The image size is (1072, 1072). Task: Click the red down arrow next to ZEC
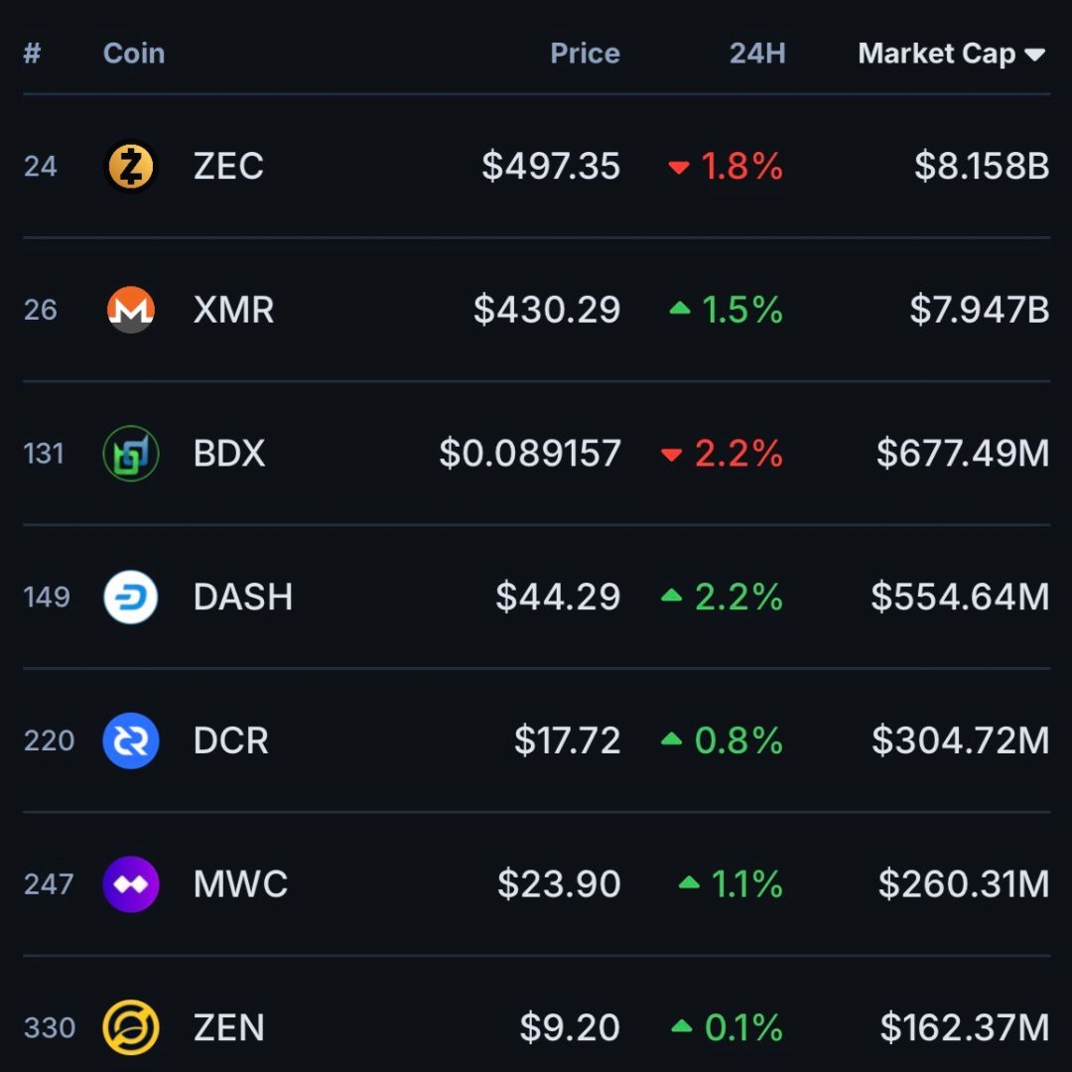(x=679, y=167)
